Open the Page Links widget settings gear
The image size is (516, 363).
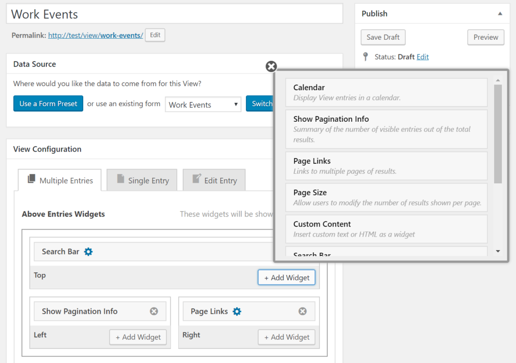(x=237, y=311)
